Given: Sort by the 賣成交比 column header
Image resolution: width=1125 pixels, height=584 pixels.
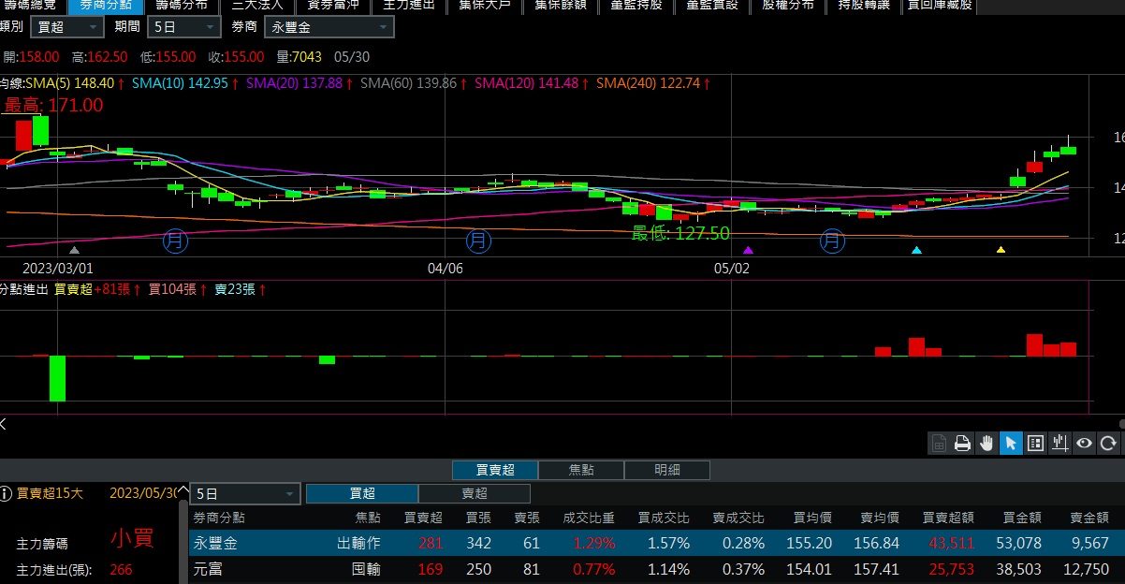Looking at the screenshot, I should click(x=738, y=518).
